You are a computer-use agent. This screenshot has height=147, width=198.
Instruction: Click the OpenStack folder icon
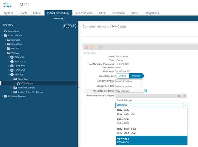click(9, 44)
